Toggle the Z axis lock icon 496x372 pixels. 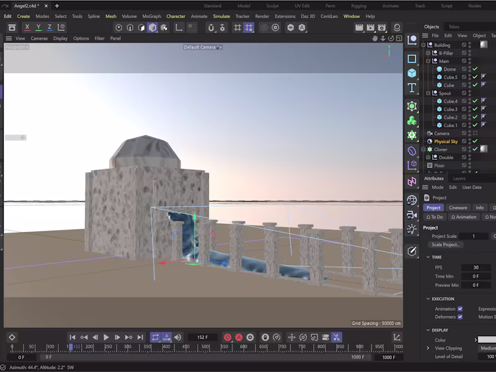pos(50,27)
